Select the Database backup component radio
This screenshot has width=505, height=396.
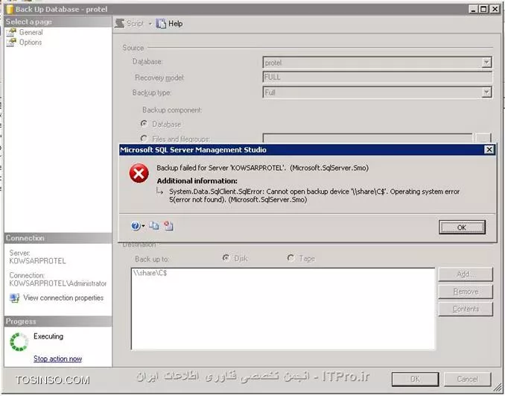144,124
